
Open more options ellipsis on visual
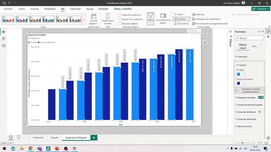coord(199,31)
